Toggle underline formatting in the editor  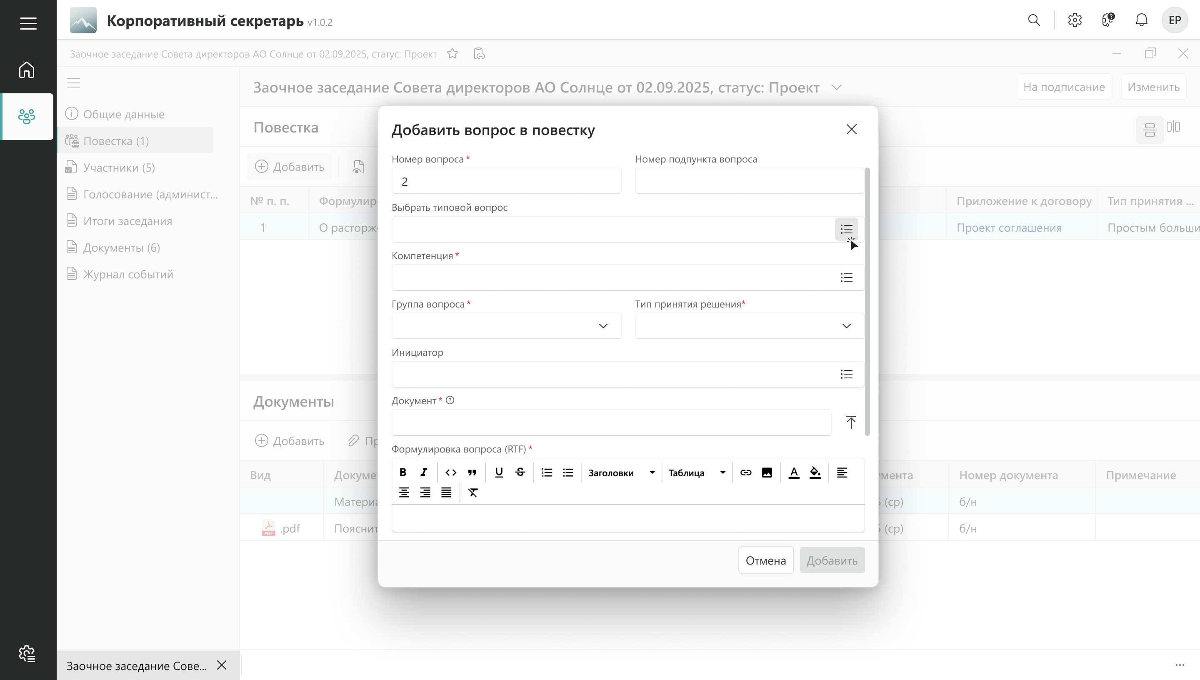(499, 472)
